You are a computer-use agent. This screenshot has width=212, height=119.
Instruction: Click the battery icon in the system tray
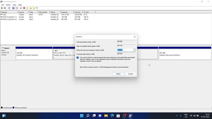point(198,116)
